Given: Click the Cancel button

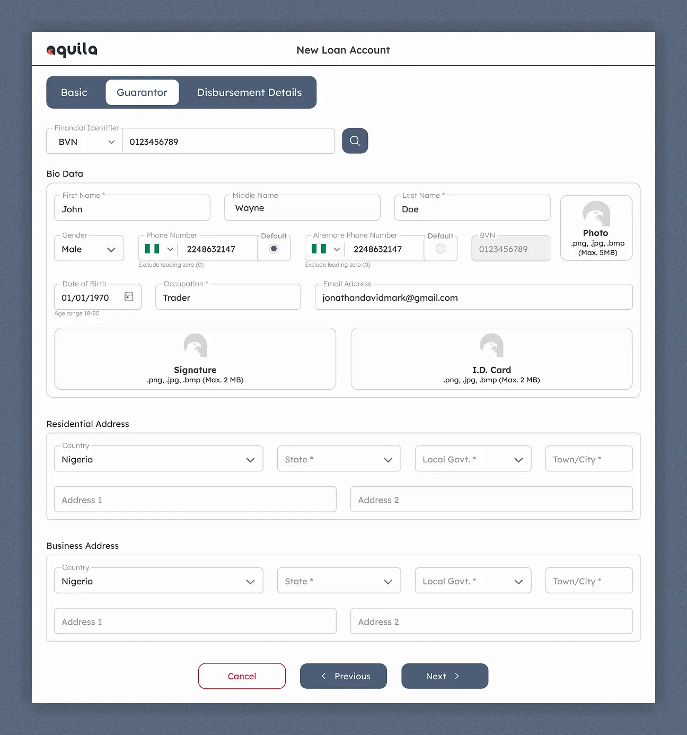Looking at the screenshot, I should (242, 676).
